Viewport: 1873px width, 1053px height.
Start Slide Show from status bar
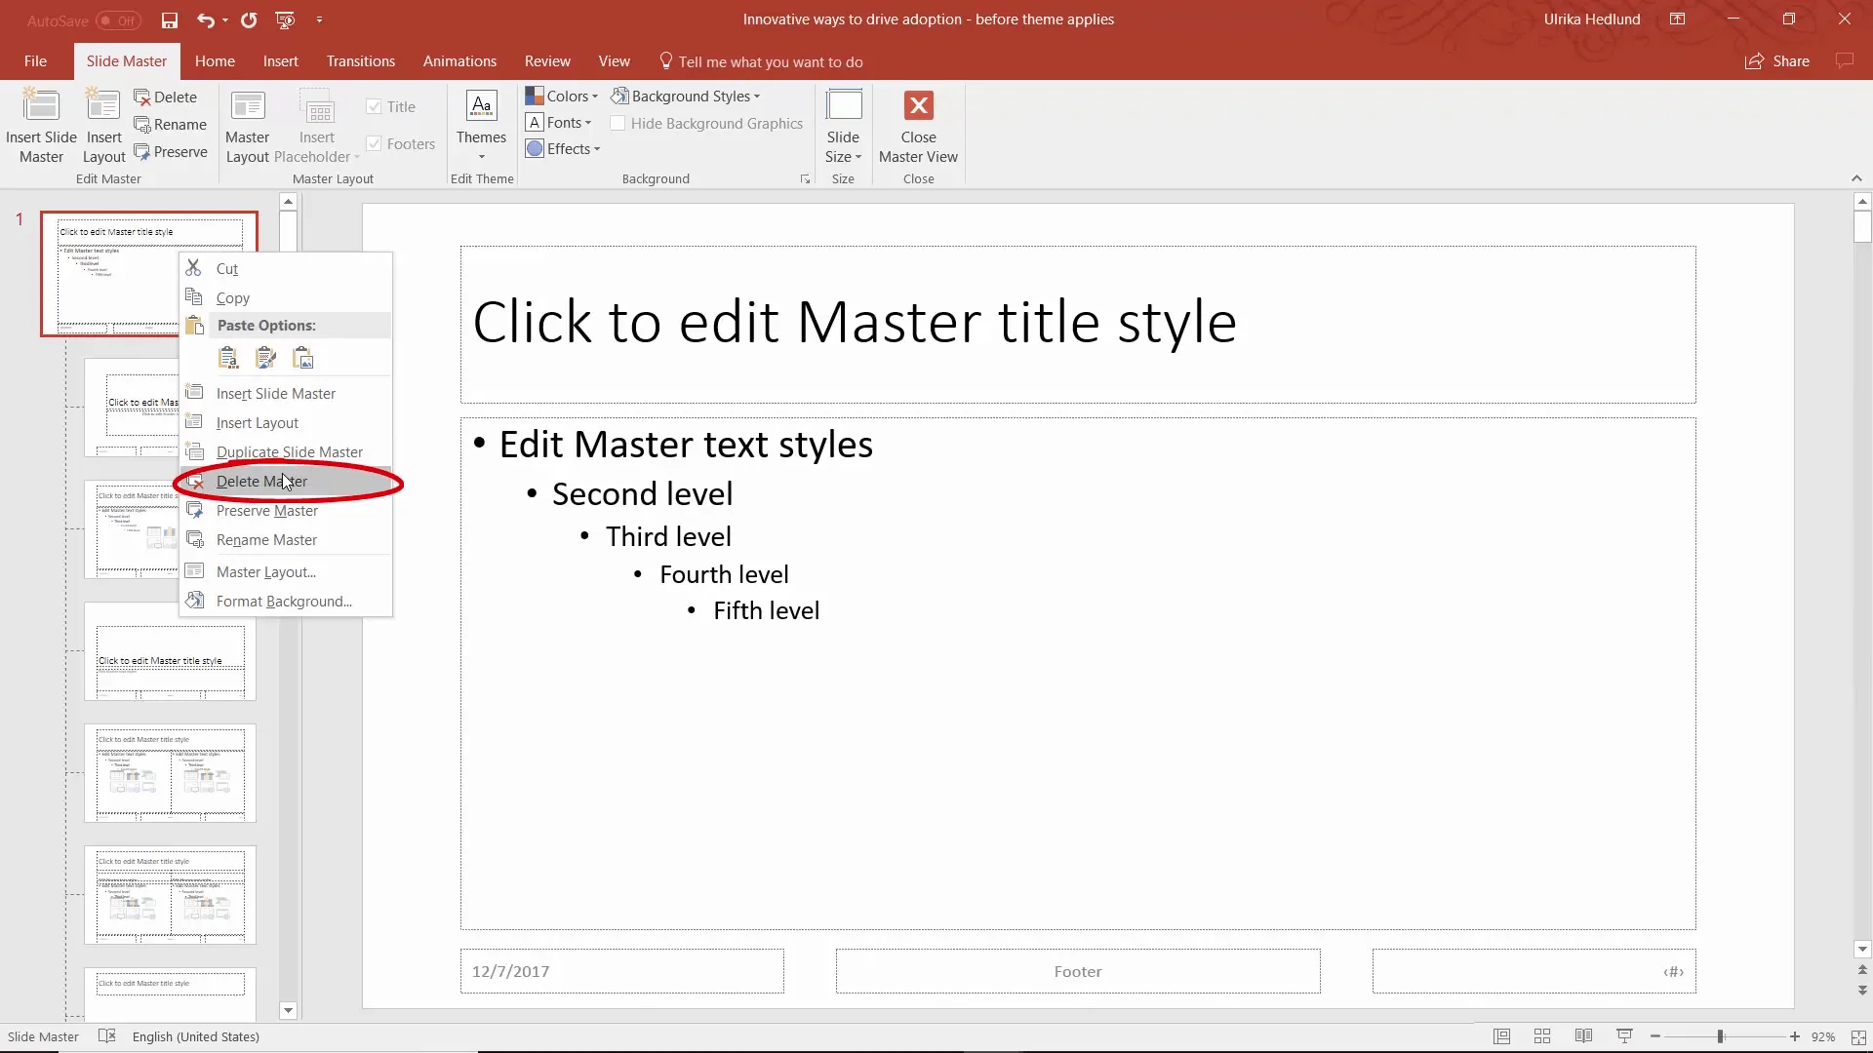coord(1624,1036)
